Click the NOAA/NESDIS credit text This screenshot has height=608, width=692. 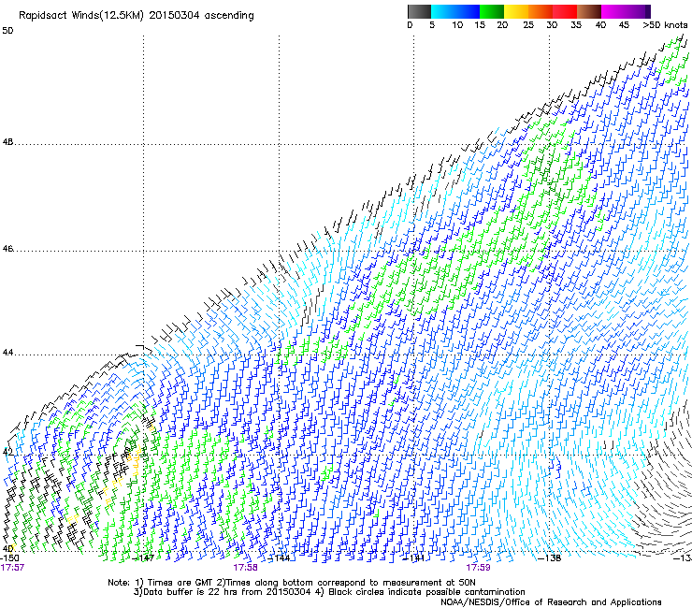(551, 602)
